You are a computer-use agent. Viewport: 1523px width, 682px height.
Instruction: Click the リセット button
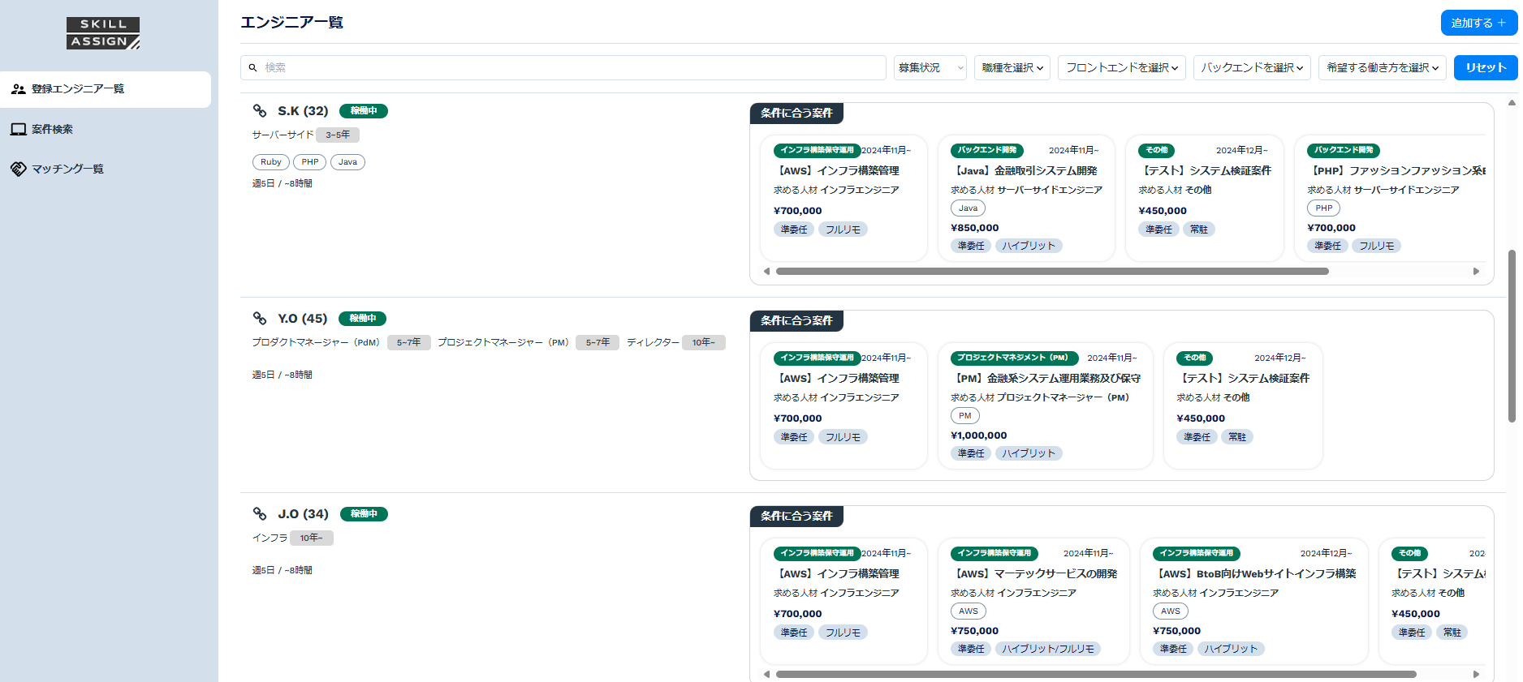(x=1486, y=68)
